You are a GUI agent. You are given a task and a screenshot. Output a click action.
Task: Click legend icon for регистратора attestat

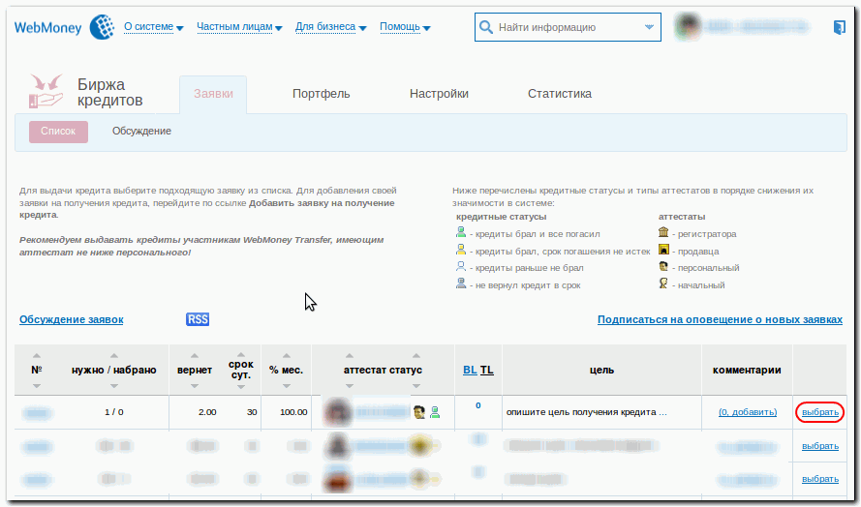pyautogui.click(x=663, y=232)
